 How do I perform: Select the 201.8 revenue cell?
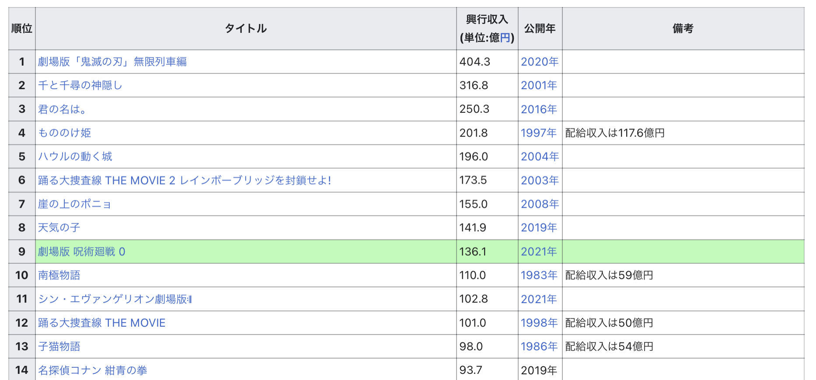point(487,133)
